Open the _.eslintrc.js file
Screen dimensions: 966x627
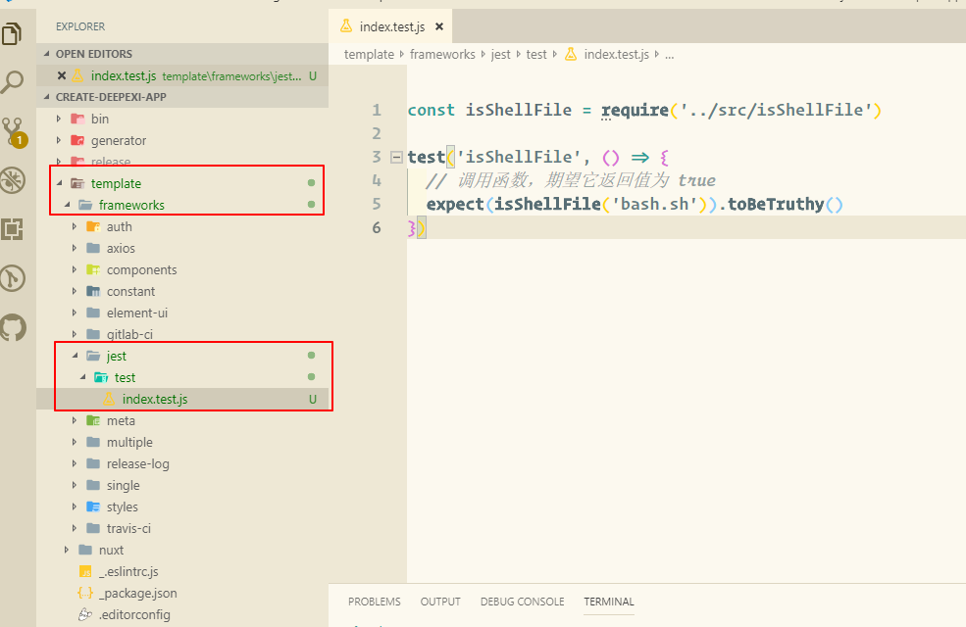[128, 571]
